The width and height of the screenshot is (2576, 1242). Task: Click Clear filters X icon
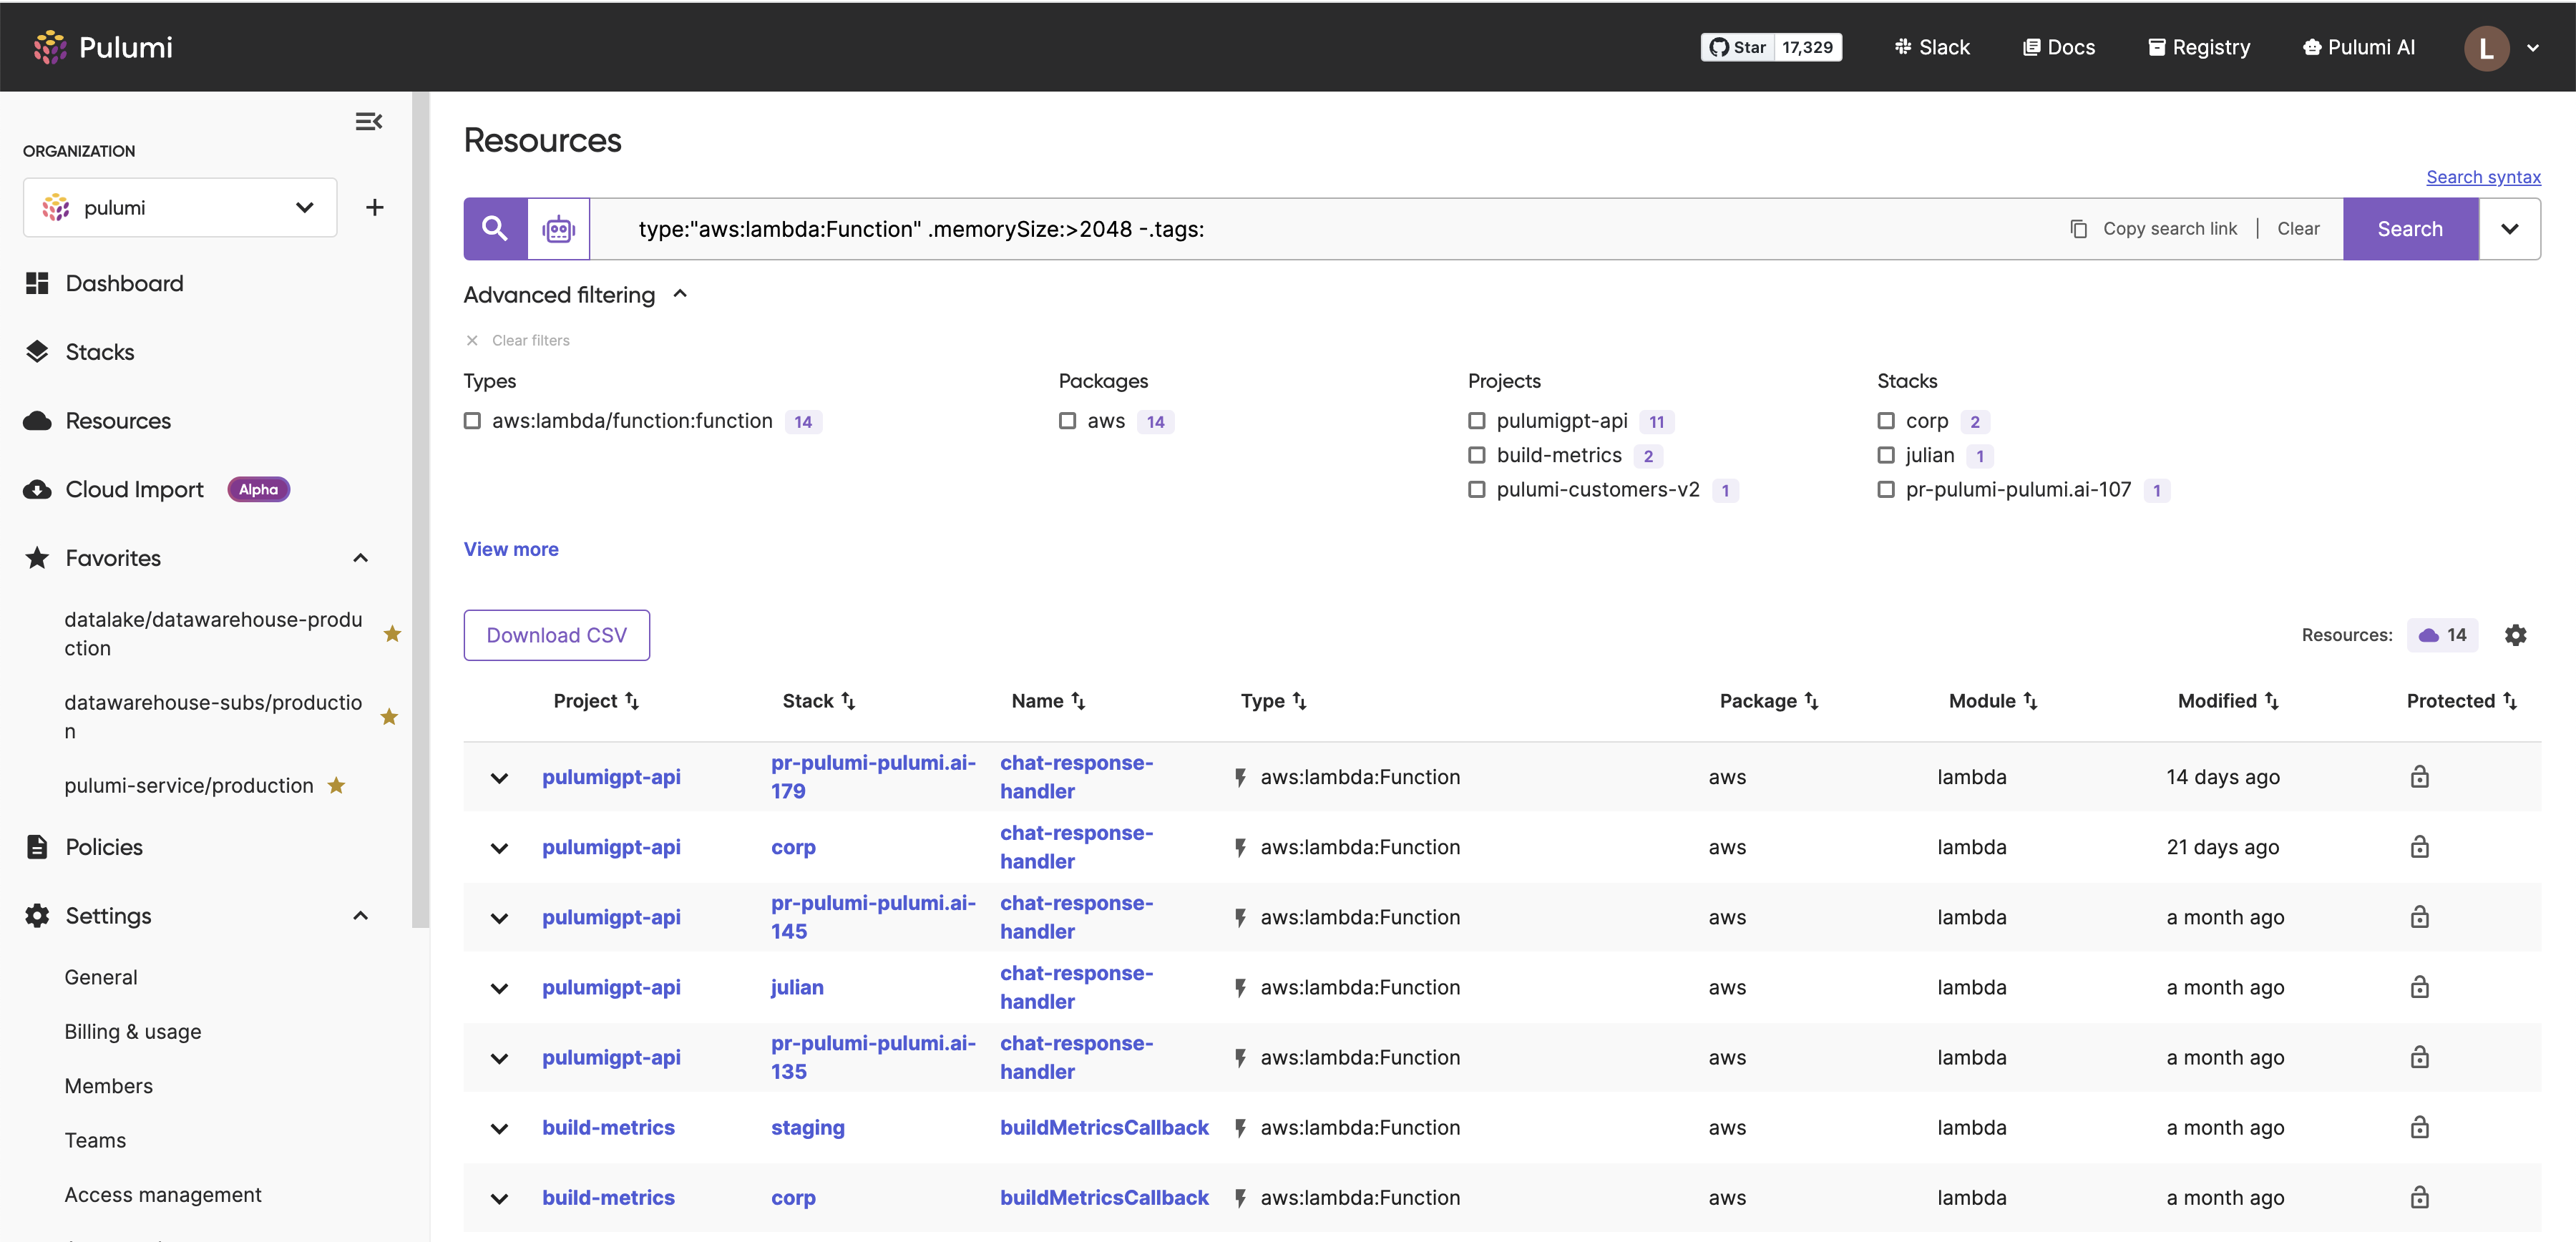tap(472, 340)
